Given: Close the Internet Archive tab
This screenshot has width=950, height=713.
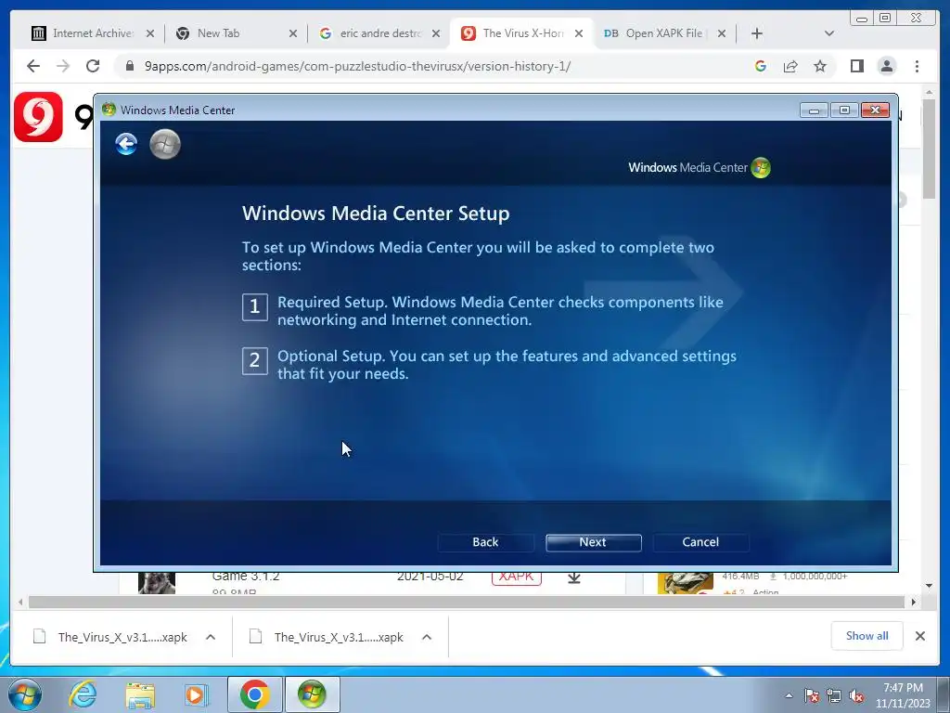Looking at the screenshot, I should (150, 33).
